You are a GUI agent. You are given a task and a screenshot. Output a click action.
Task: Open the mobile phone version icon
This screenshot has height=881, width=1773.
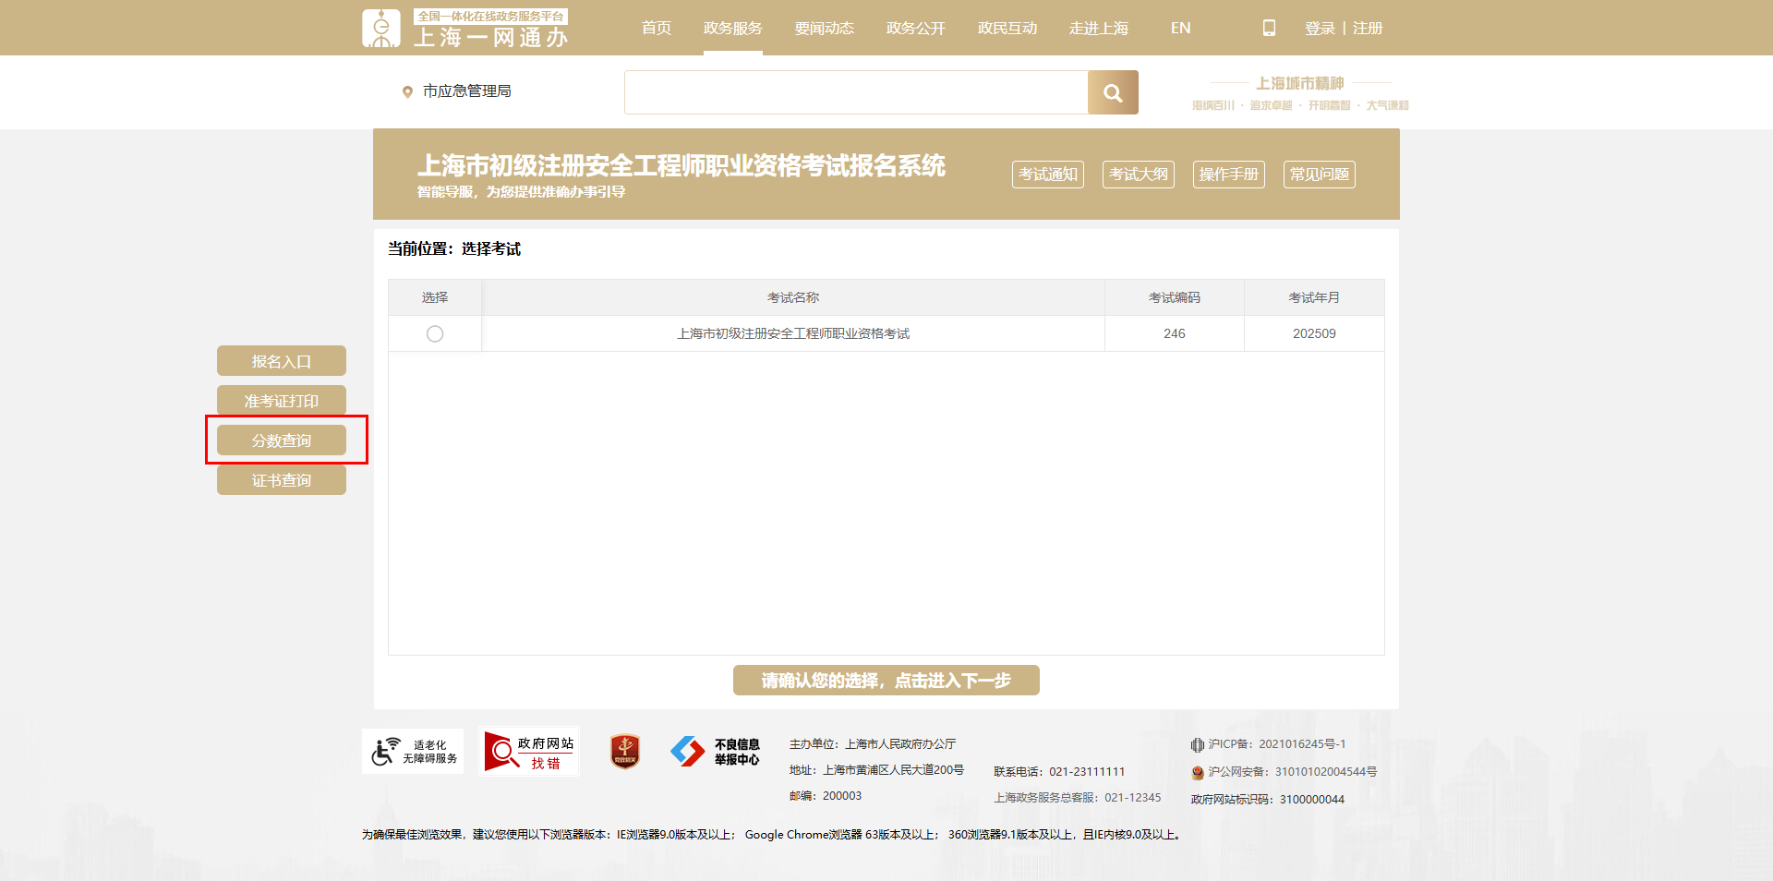[x=1269, y=29]
